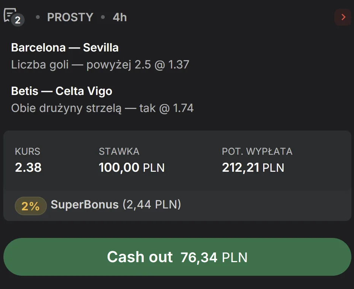Select the 2% SuperBonus badge
Screen dimensions: 354x289
[x=31, y=206]
